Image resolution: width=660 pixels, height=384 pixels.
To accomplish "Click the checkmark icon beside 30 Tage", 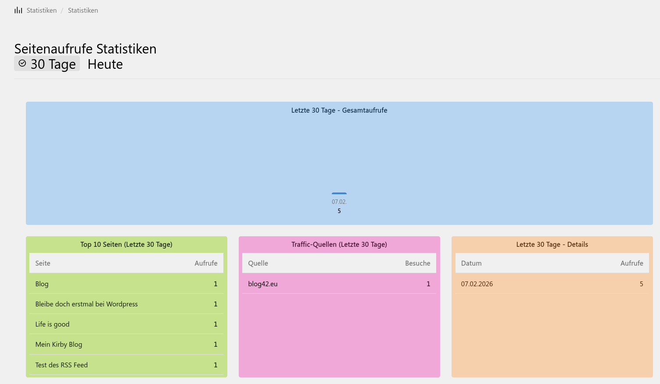I will point(22,64).
